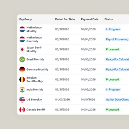This screenshot has height=129, width=129.
Task: Select Japan Semi-Monthly period end date
Action: [62, 49]
